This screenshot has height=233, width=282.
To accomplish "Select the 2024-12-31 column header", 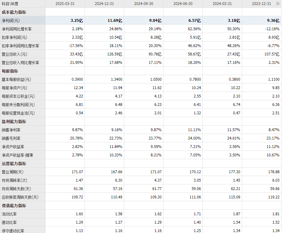I will click(x=104, y=4).
